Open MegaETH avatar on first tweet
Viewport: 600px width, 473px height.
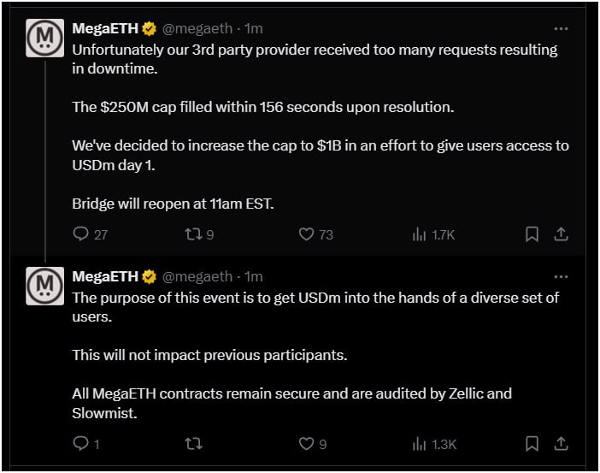(44, 38)
